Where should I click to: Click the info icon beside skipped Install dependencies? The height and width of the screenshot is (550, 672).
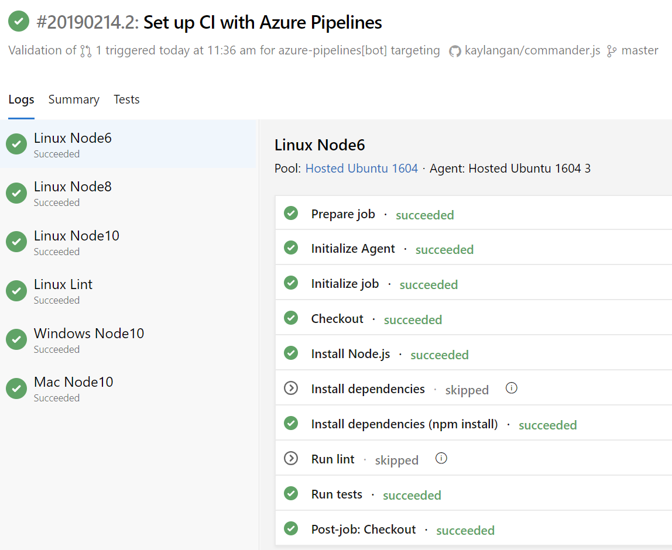512,388
